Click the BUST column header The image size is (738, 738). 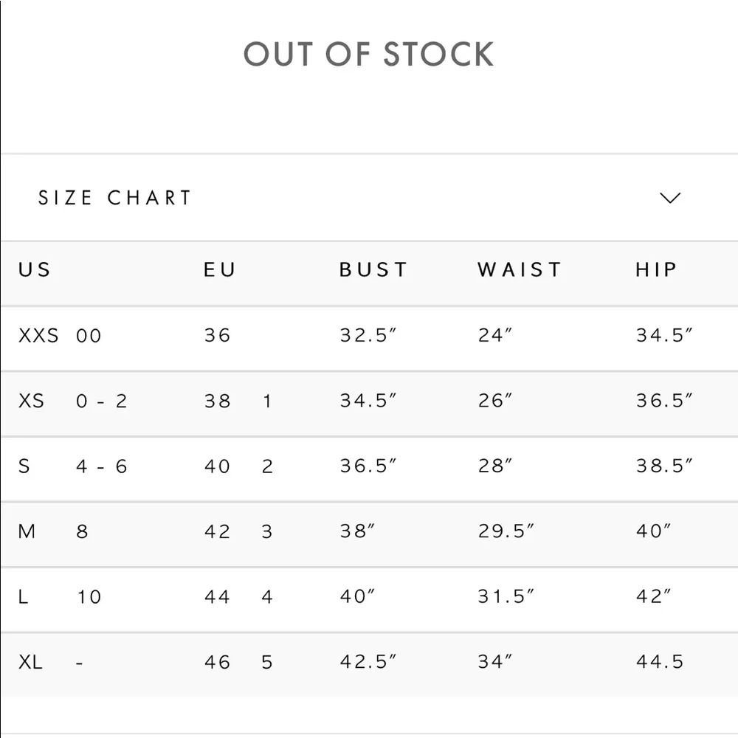coord(373,269)
